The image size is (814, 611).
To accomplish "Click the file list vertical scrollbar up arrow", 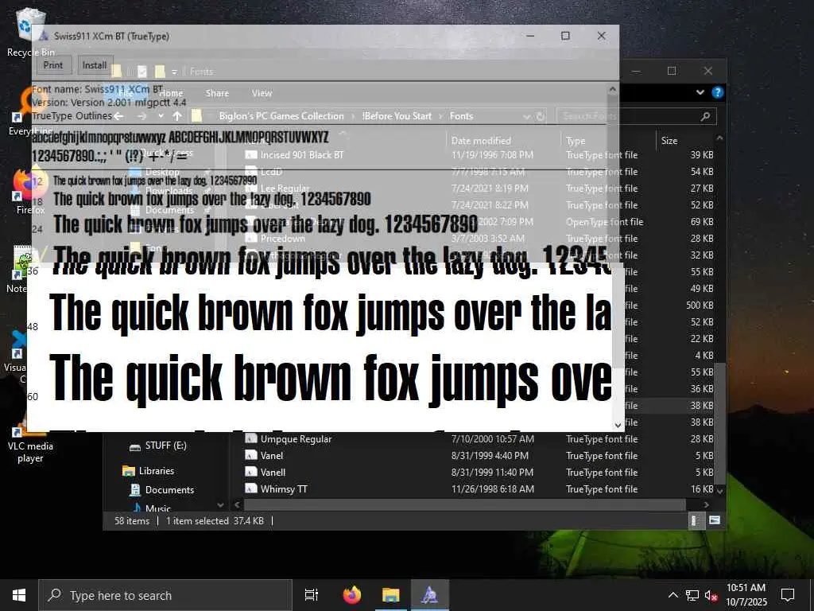I will coord(720,138).
